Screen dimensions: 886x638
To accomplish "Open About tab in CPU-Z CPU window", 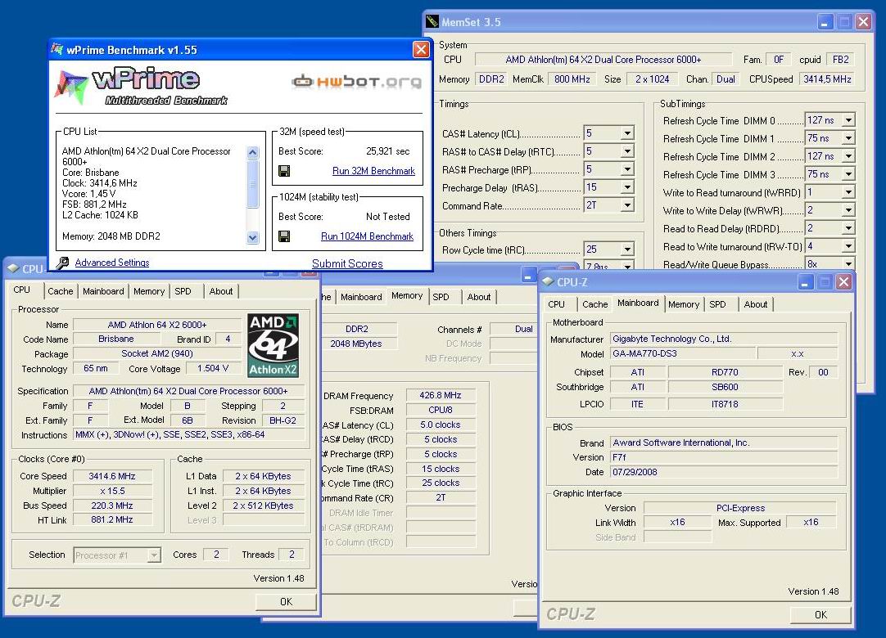I will click(221, 291).
